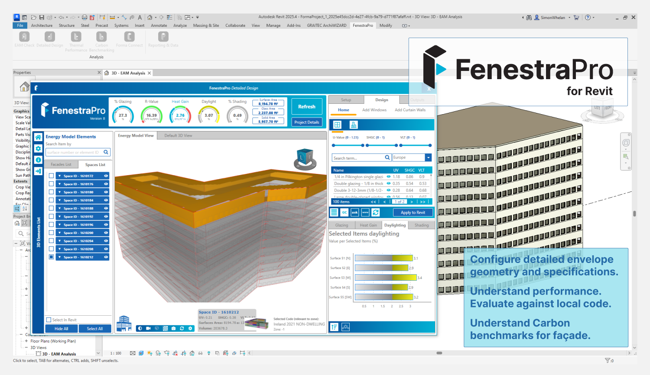The image size is (650, 375).
Task: Expand Floor Plans (Working Plan) tree node
Action: (x=26, y=341)
